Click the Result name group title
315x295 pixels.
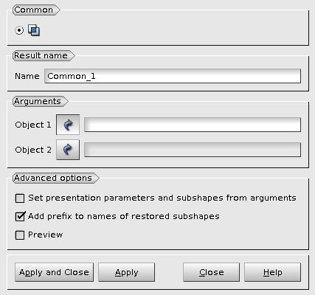[x=41, y=55]
